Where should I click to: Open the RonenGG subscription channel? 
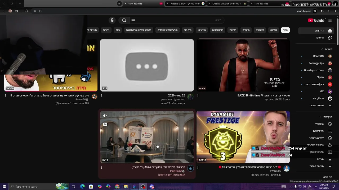(316, 56)
